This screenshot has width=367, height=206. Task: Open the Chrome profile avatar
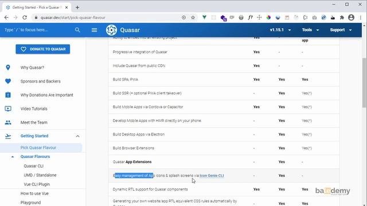pyautogui.click(x=351, y=18)
